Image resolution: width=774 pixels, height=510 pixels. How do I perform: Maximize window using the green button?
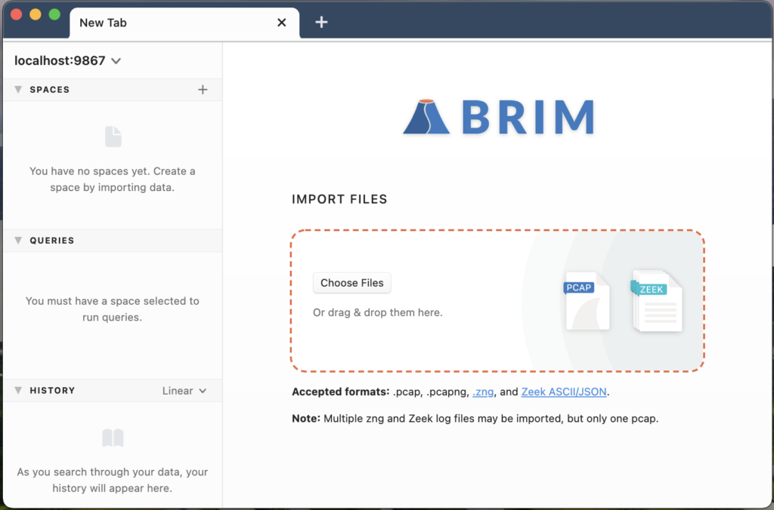point(54,14)
